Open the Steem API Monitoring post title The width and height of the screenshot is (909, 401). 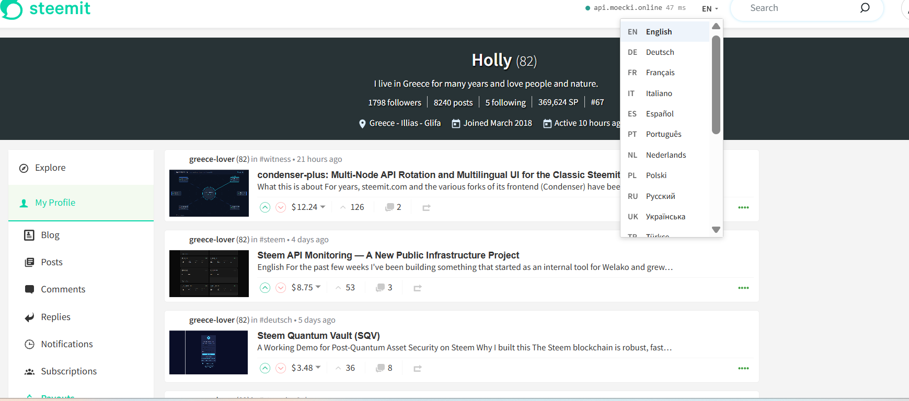click(x=388, y=255)
